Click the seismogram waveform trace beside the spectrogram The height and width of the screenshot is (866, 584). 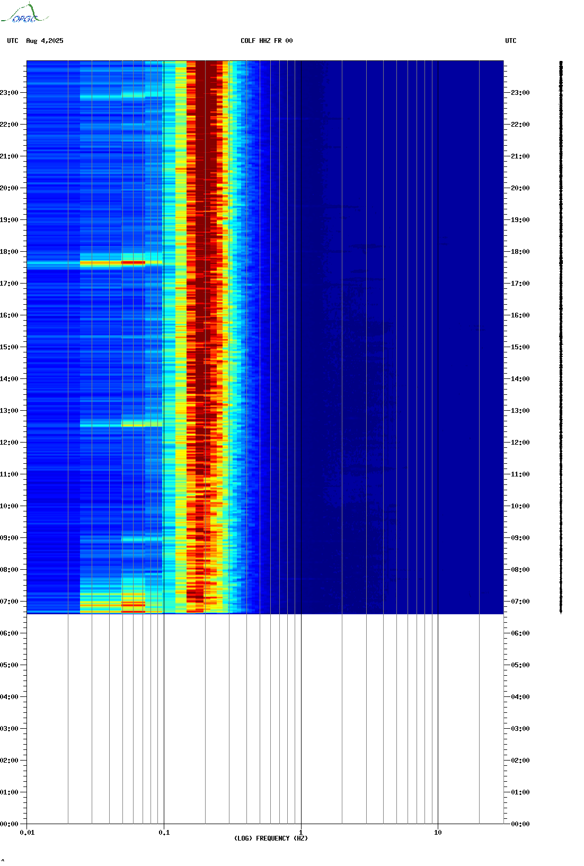[561, 337]
